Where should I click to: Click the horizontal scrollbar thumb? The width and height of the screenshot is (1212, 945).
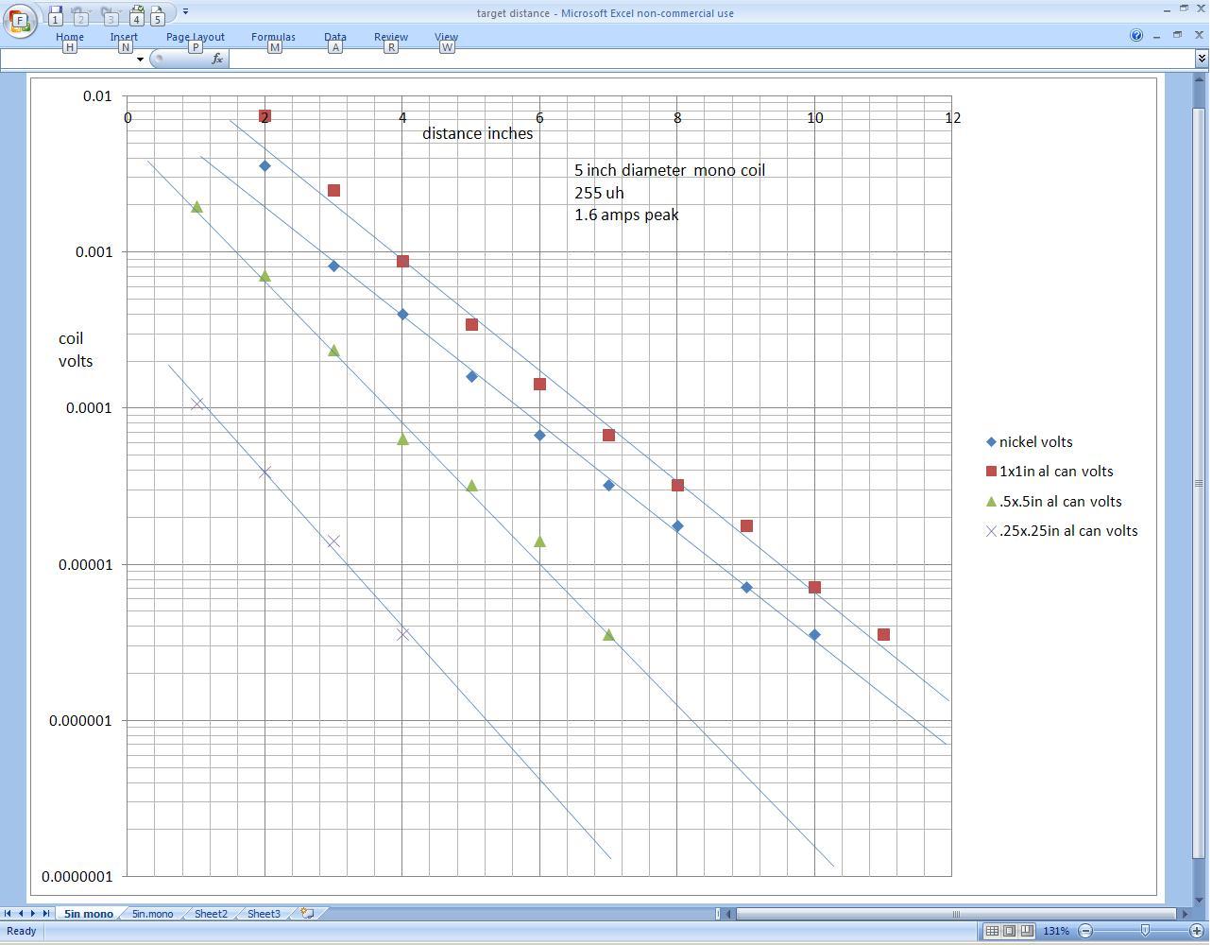[x=956, y=914]
